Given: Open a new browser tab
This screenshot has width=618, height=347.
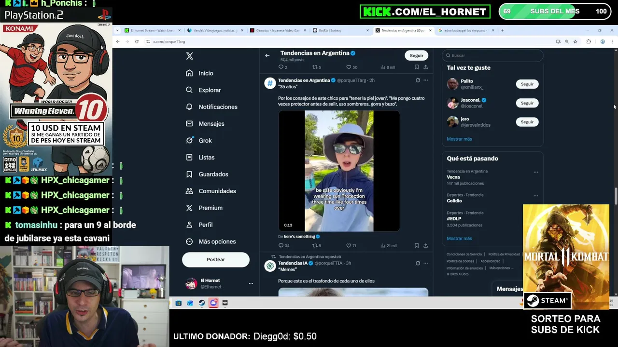Looking at the screenshot, I should click(502, 30).
